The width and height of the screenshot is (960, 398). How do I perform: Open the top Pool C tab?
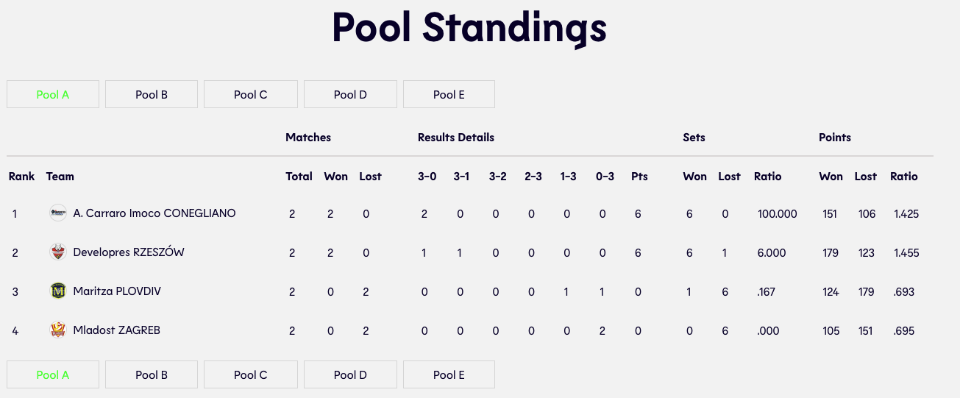click(251, 94)
